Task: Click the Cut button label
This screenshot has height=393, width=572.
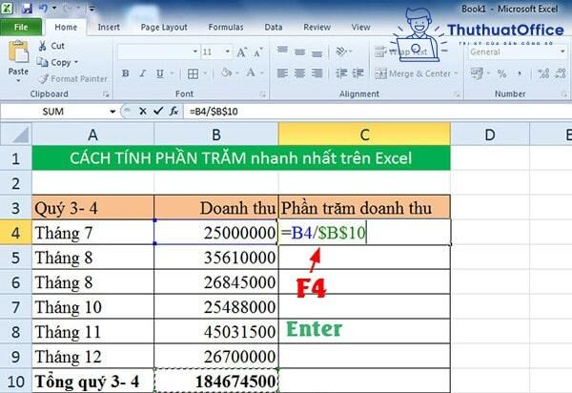Action: click(57, 46)
